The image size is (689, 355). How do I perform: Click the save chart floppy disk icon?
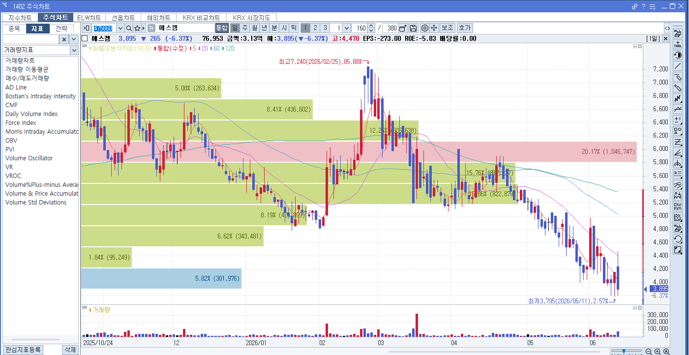click(x=413, y=28)
